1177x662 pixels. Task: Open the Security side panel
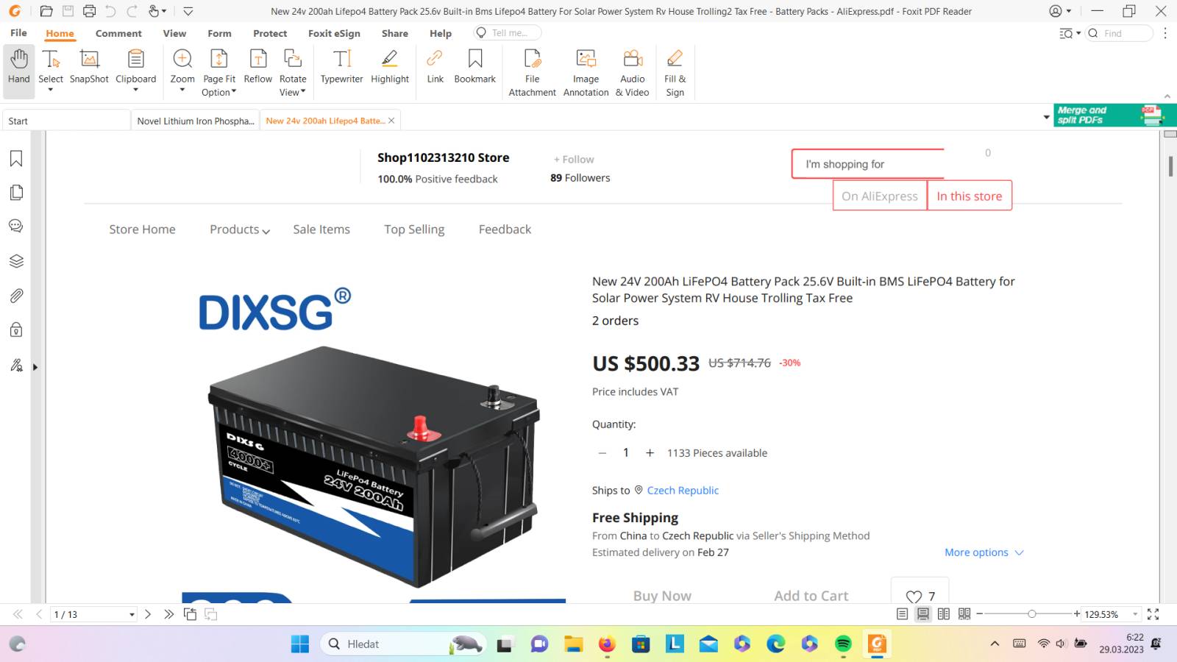tap(16, 330)
